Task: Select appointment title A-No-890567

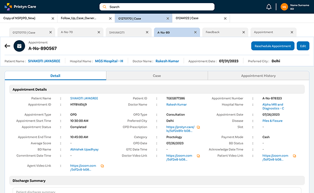Action: [x=42, y=49]
